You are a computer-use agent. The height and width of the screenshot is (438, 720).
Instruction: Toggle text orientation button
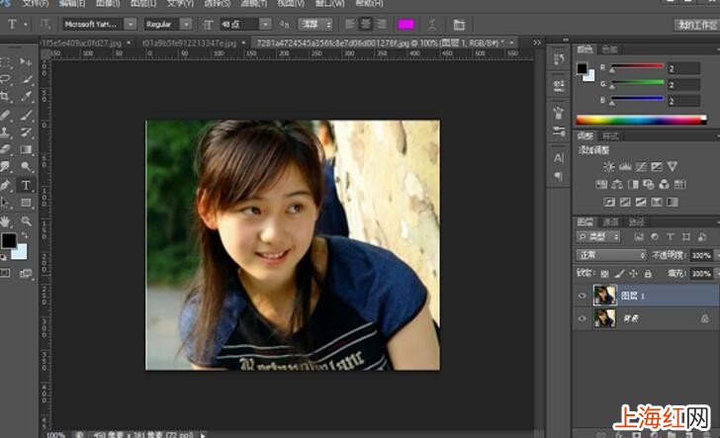[45, 24]
